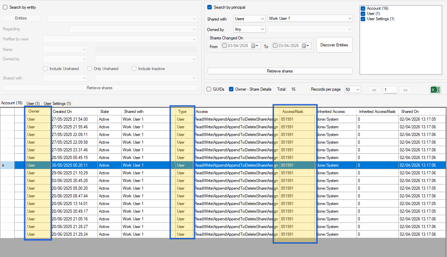This screenshot has width=447, height=257.
Task: Open the From date calendar picker
Action: coord(255,45)
